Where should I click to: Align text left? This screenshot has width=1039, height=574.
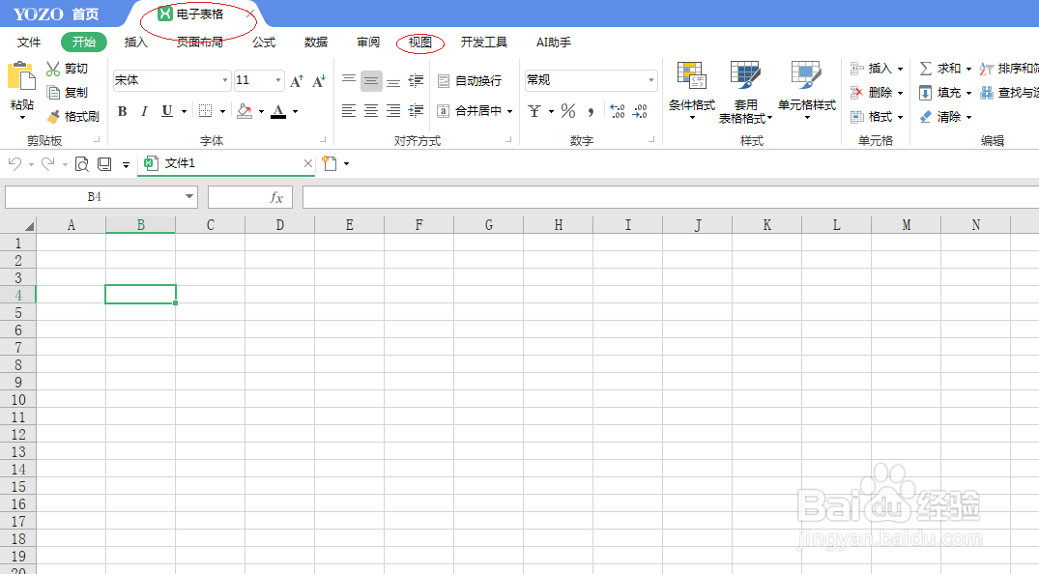(349, 111)
